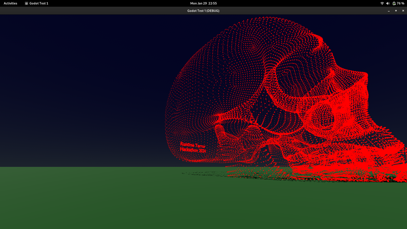Screen dimensions: 407x229
Task: Click the Godot app icon in top bar
Action: pyautogui.click(x=26, y=3)
